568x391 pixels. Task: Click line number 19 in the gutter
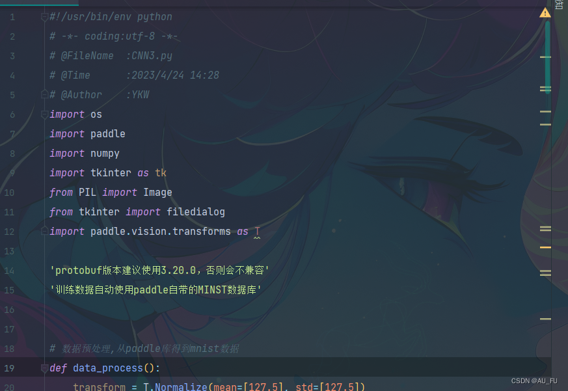click(x=9, y=368)
